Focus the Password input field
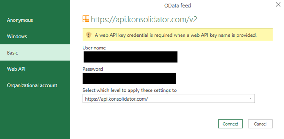 point(129,78)
